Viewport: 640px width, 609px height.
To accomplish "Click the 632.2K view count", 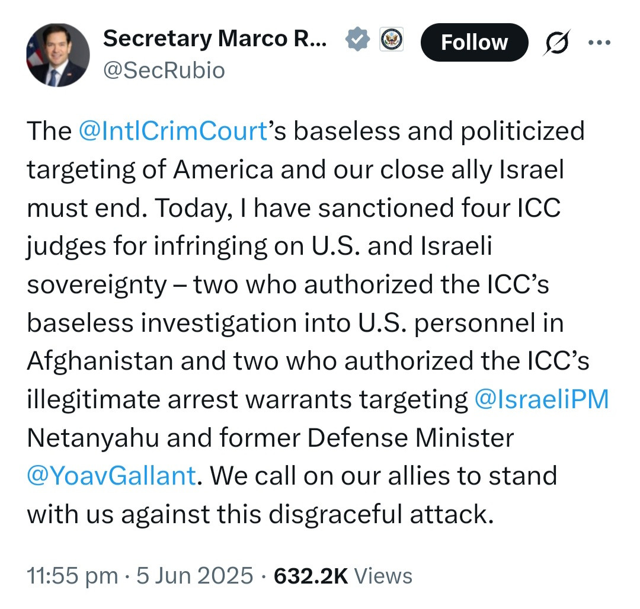I will tap(311, 576).
